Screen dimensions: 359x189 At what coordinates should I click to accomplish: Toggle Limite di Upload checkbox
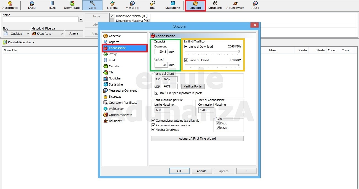186,60
